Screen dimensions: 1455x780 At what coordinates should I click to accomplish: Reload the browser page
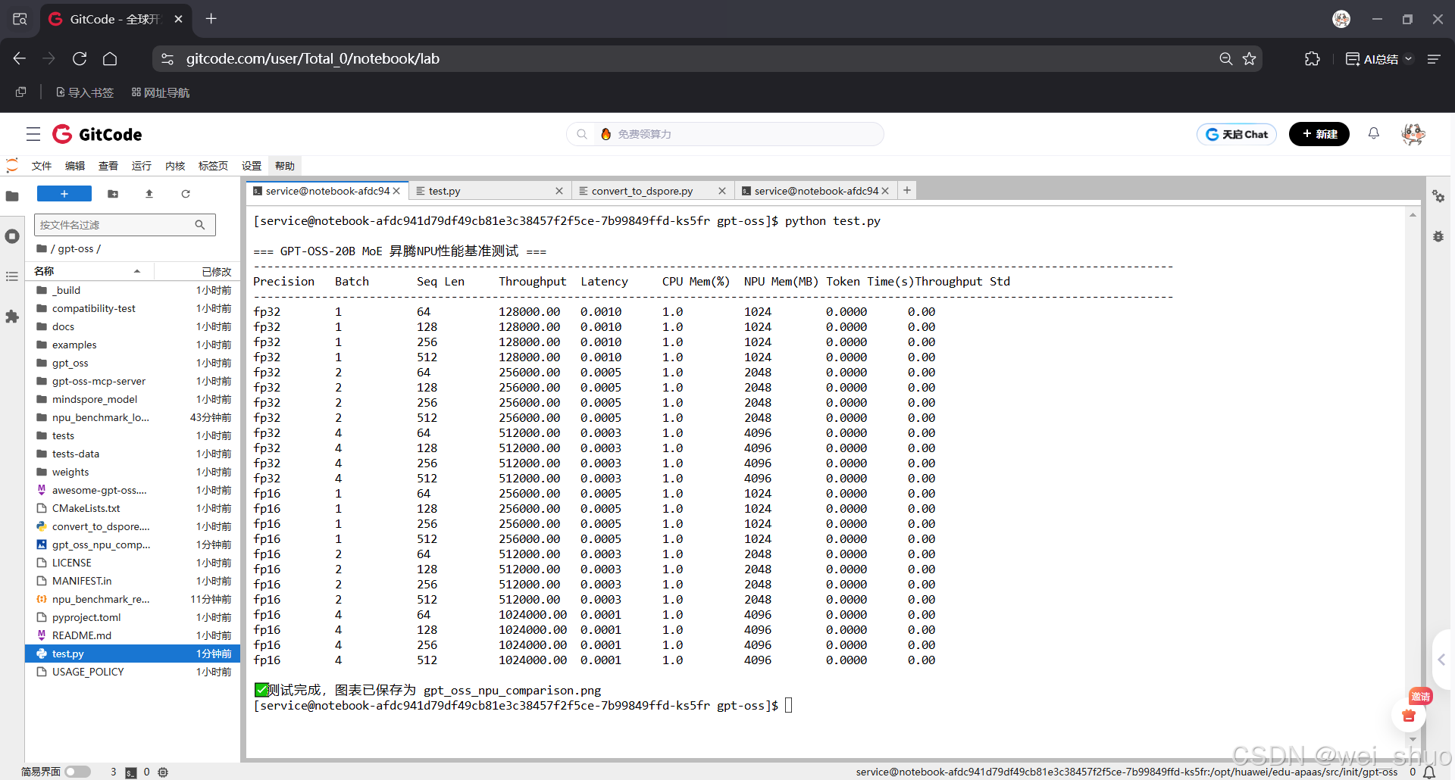[x=80, y=58]
